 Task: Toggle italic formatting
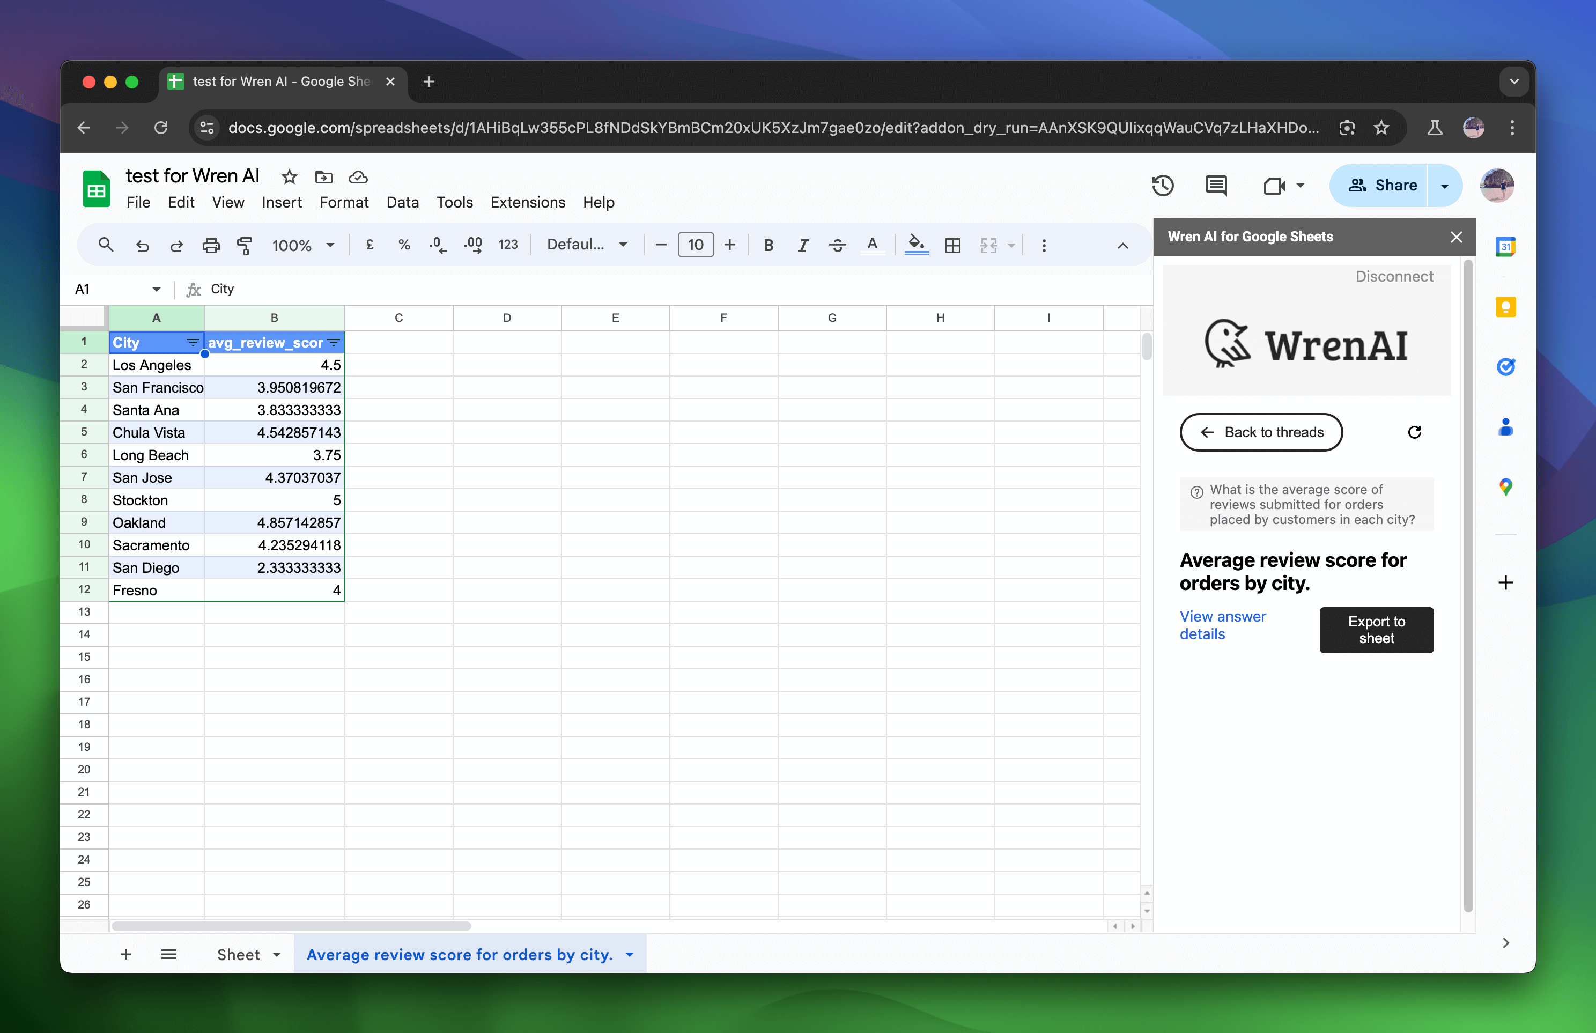803,246
